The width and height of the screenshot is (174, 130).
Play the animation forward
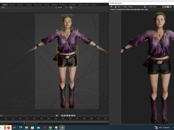point(70,116)
